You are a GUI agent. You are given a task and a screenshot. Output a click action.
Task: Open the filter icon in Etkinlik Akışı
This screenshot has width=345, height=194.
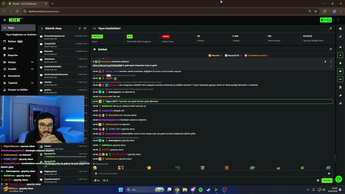tap(80, 28)
